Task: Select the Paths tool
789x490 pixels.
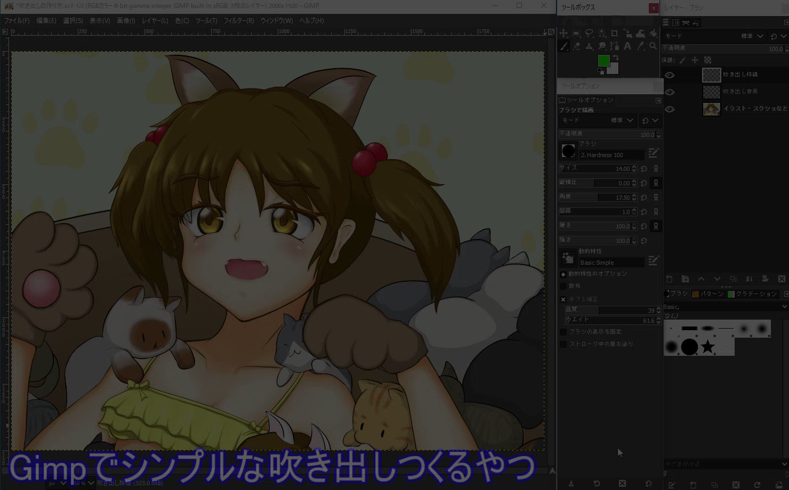Action: [615, 46]
